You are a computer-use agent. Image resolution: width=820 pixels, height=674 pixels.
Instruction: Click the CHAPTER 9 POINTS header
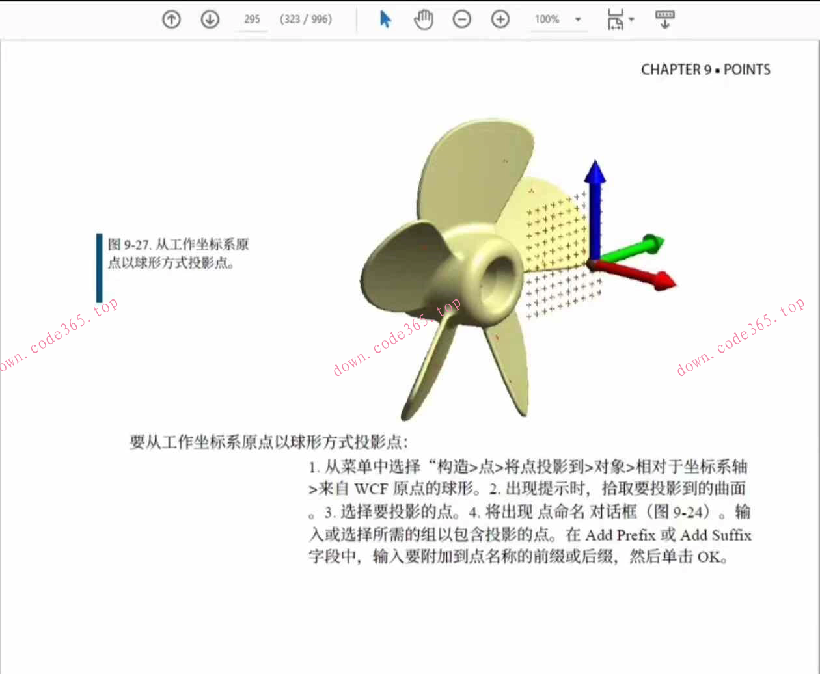point(705,69)
